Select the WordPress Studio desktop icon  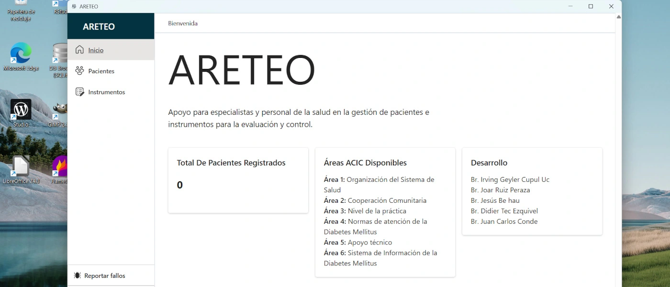pyautogui.click(x=21, y=110)
